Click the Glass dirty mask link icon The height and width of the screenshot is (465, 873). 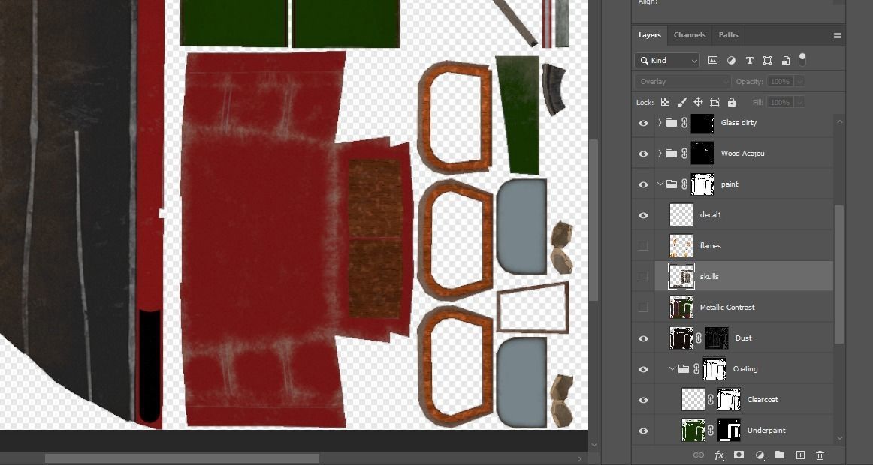coord(684,123)
